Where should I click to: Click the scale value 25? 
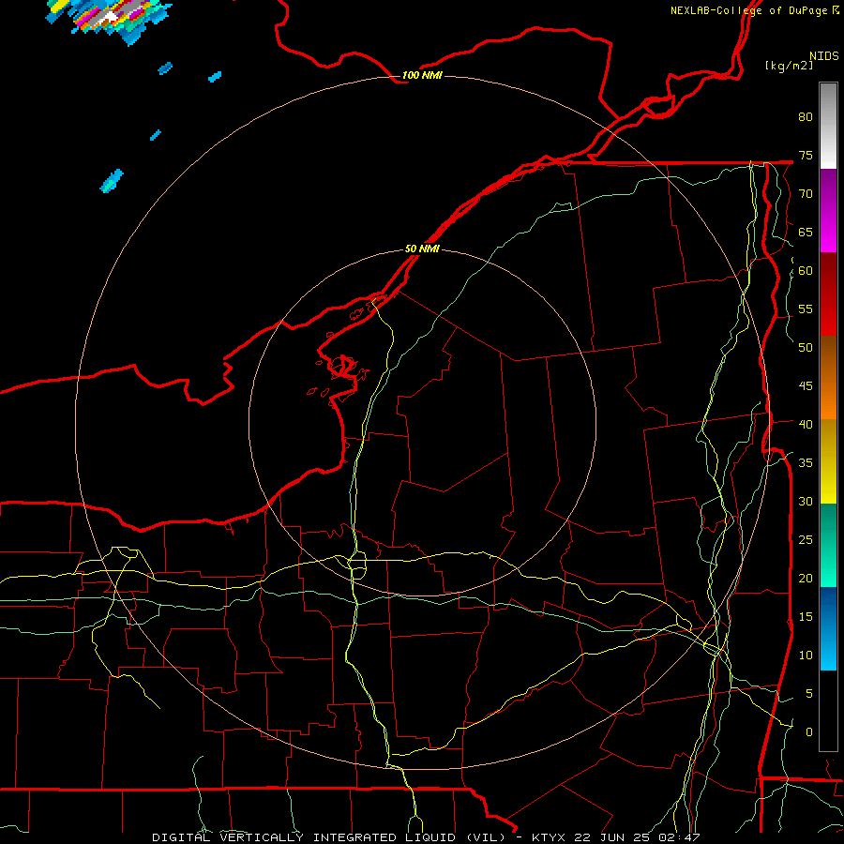[806, 540]
